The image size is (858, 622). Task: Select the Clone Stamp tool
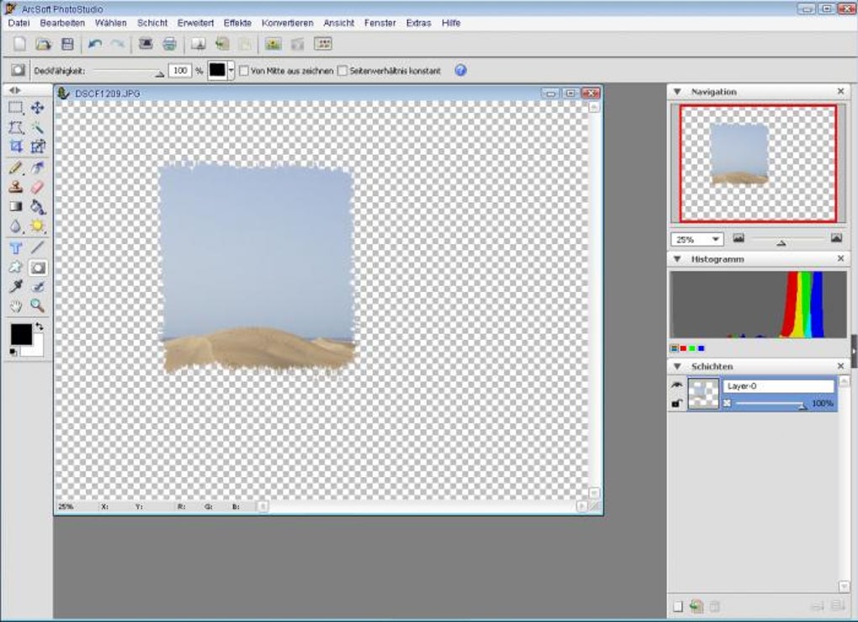(16, 187)
